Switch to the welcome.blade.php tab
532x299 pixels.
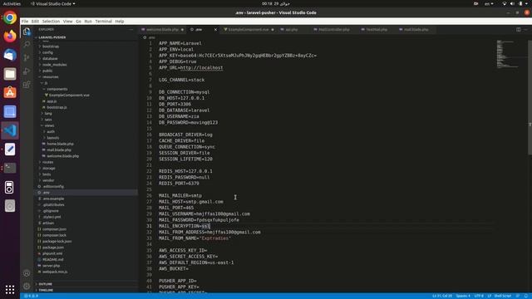(162, 30)
